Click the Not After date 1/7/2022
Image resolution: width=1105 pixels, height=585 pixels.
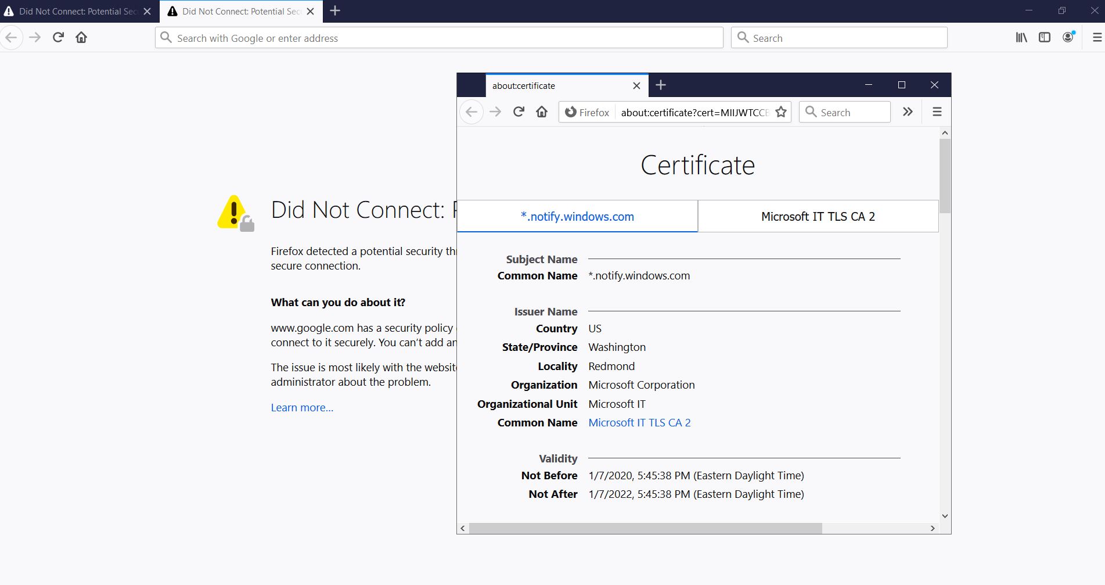point(696,494)
